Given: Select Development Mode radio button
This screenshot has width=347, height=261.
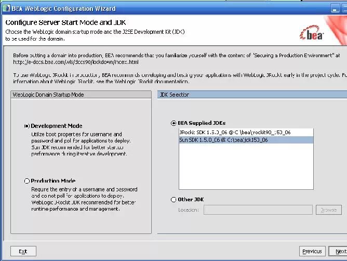Looking at the screenshot, I should 27,126.
